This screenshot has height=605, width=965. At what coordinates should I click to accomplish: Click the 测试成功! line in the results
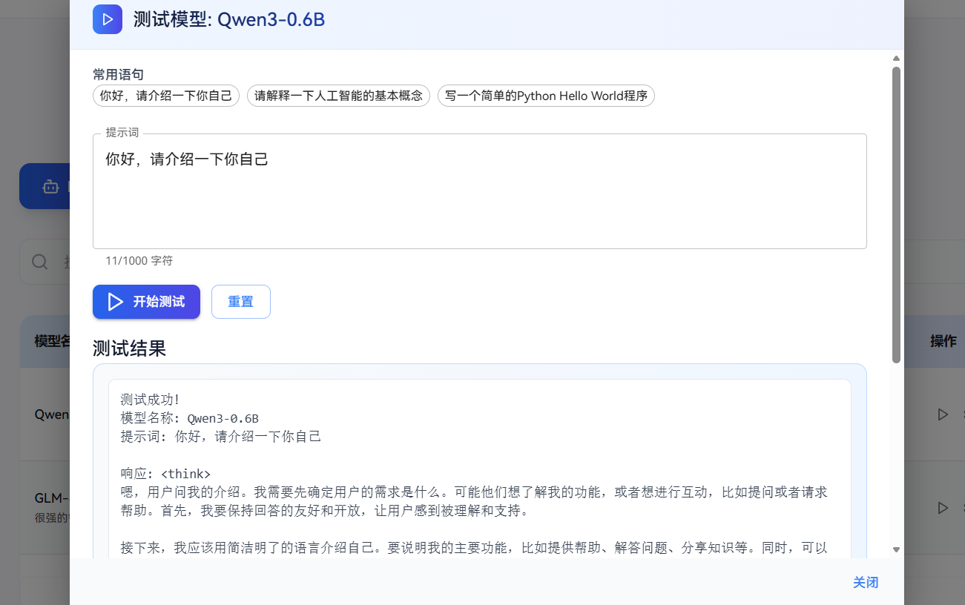(x=151, y=400)
